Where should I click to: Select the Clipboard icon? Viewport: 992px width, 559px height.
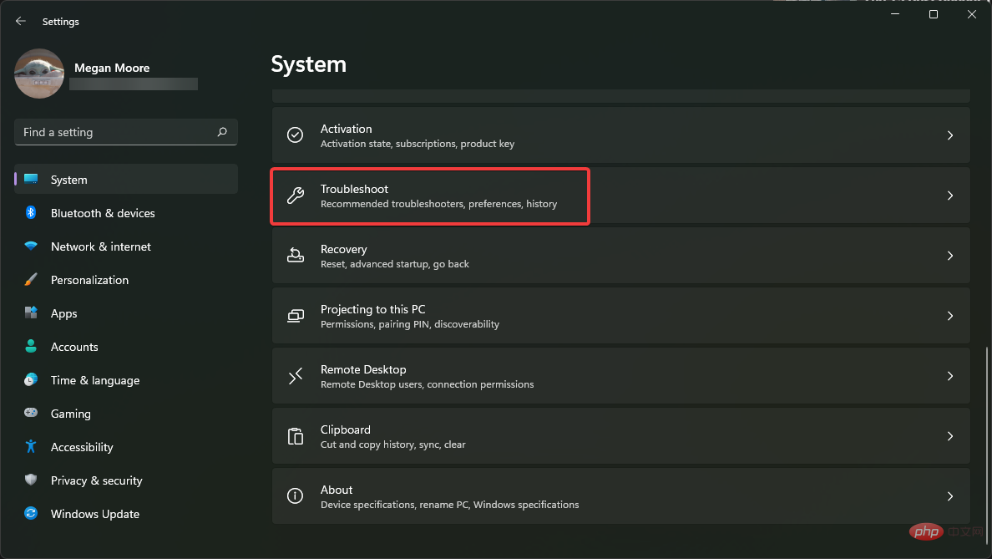click(295, 435)
